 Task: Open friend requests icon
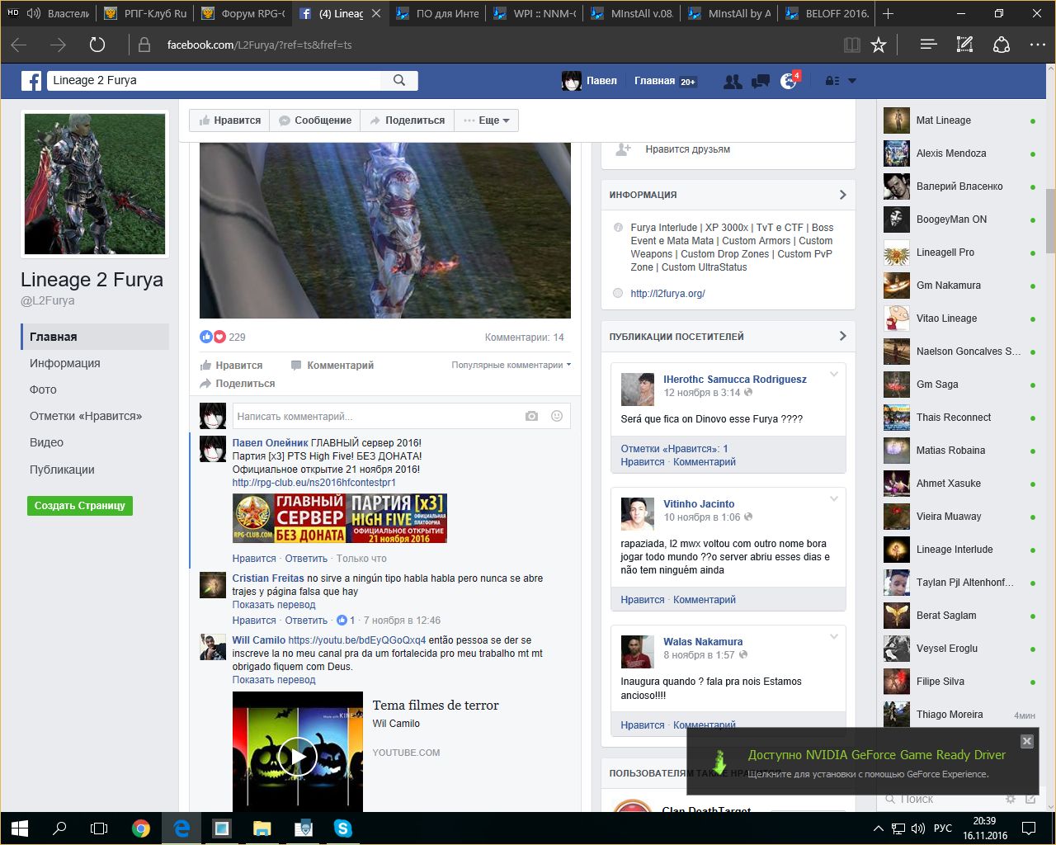point(732,81)
